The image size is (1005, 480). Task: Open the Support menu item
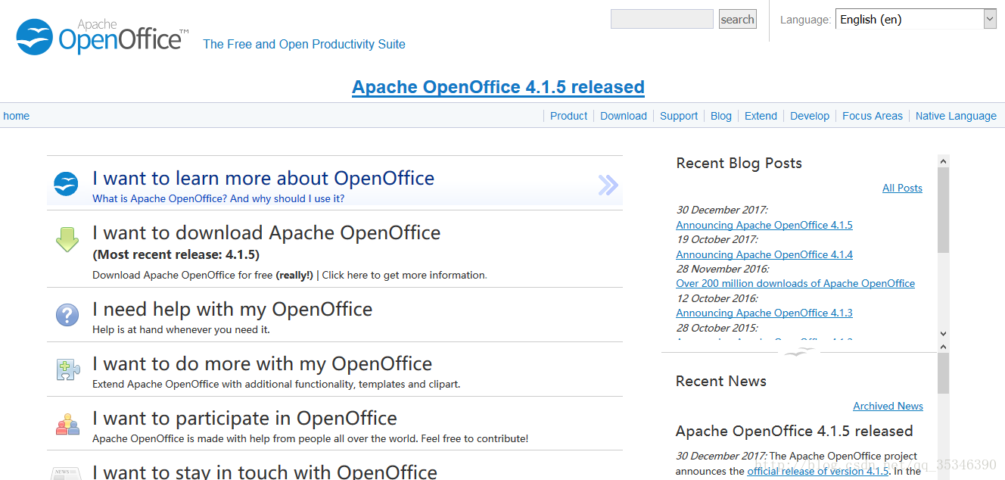(679, 116)
